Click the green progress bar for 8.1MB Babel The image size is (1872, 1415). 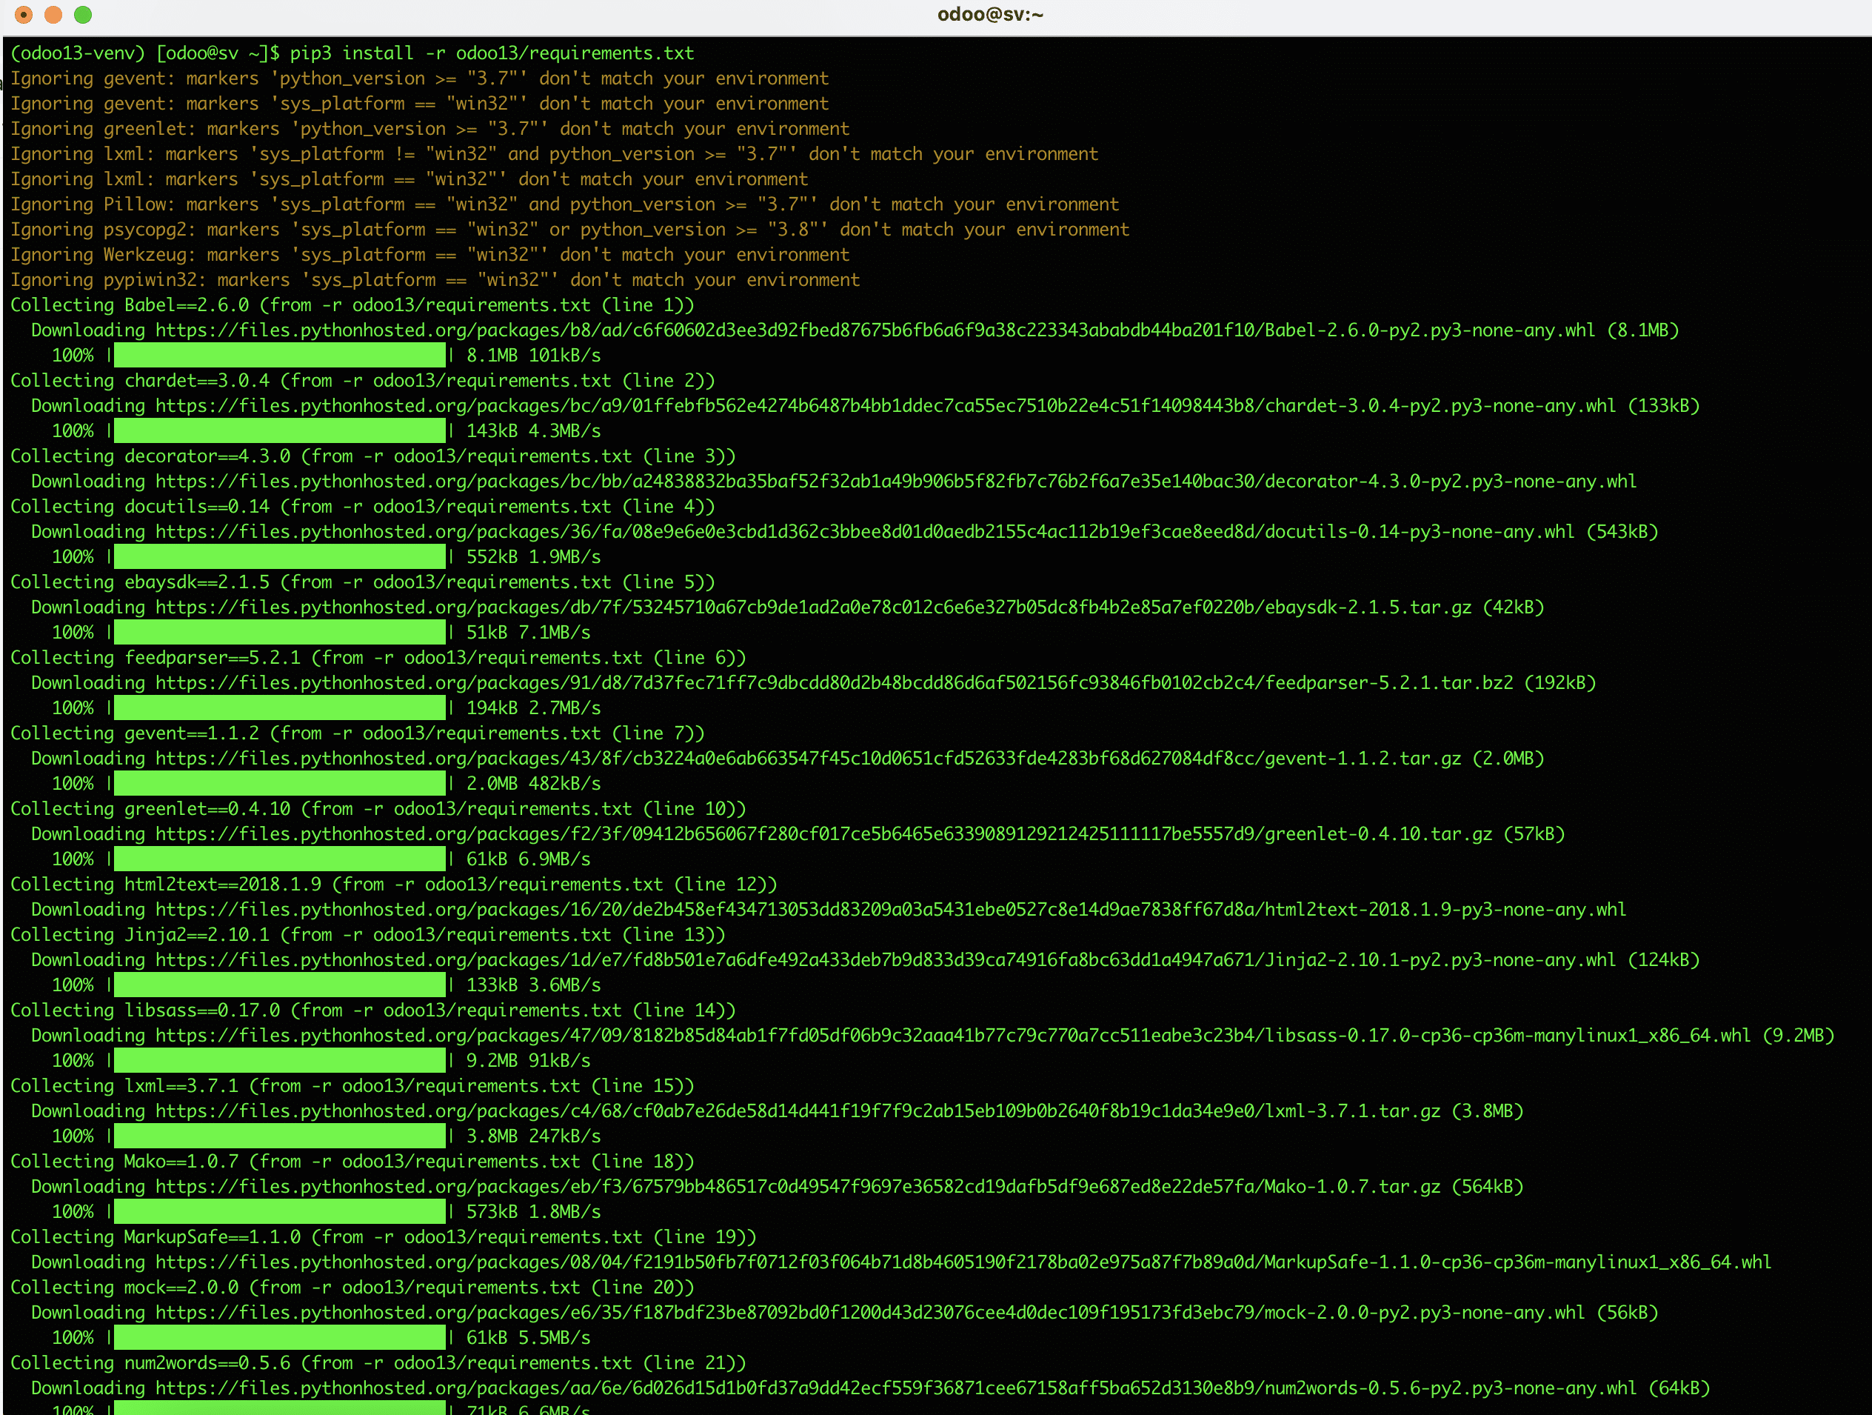click(279, 356)
